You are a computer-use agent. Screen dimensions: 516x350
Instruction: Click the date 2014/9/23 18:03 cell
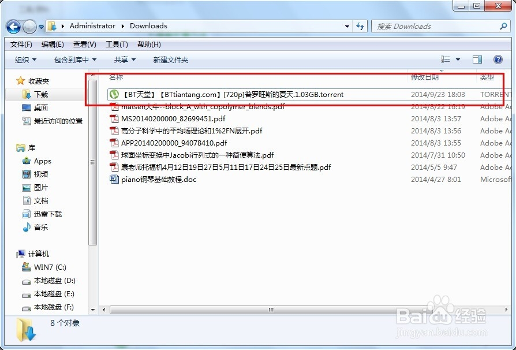pos(438,95)
